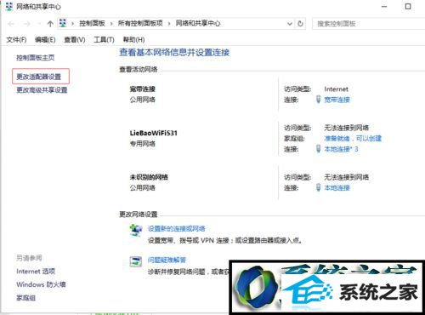
Task: Open the 本地连接* 3 connection link
Action: click(341, 149)
